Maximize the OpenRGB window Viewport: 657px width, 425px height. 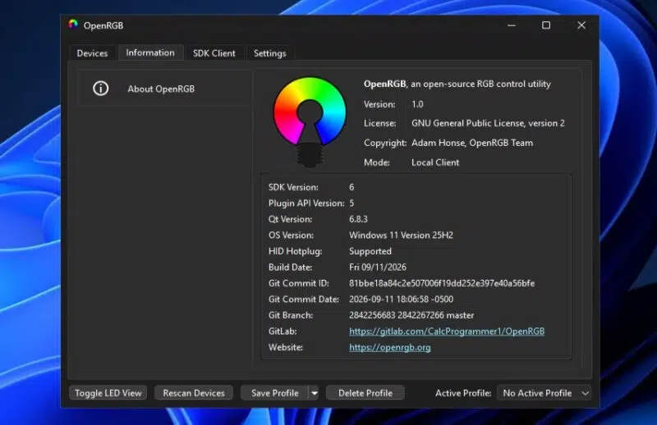pos(546,25)
